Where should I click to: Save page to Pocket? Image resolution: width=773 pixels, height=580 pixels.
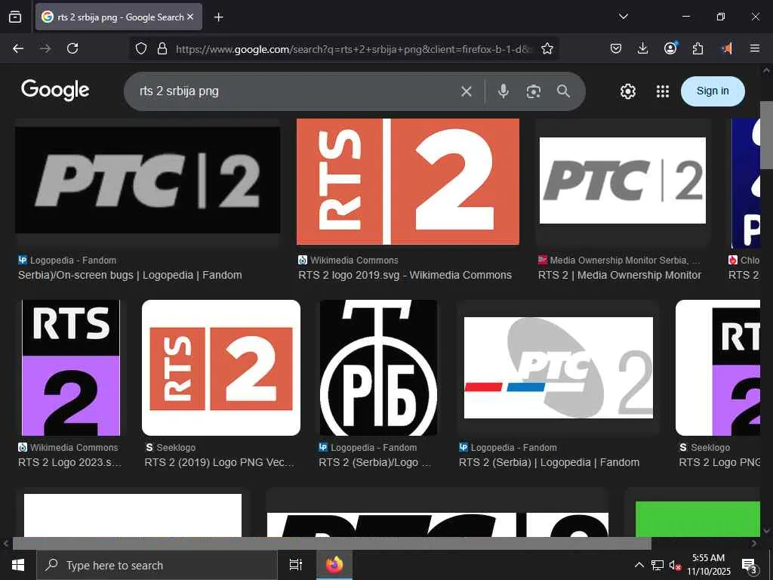pyautogui.click(x=616, y=48)
